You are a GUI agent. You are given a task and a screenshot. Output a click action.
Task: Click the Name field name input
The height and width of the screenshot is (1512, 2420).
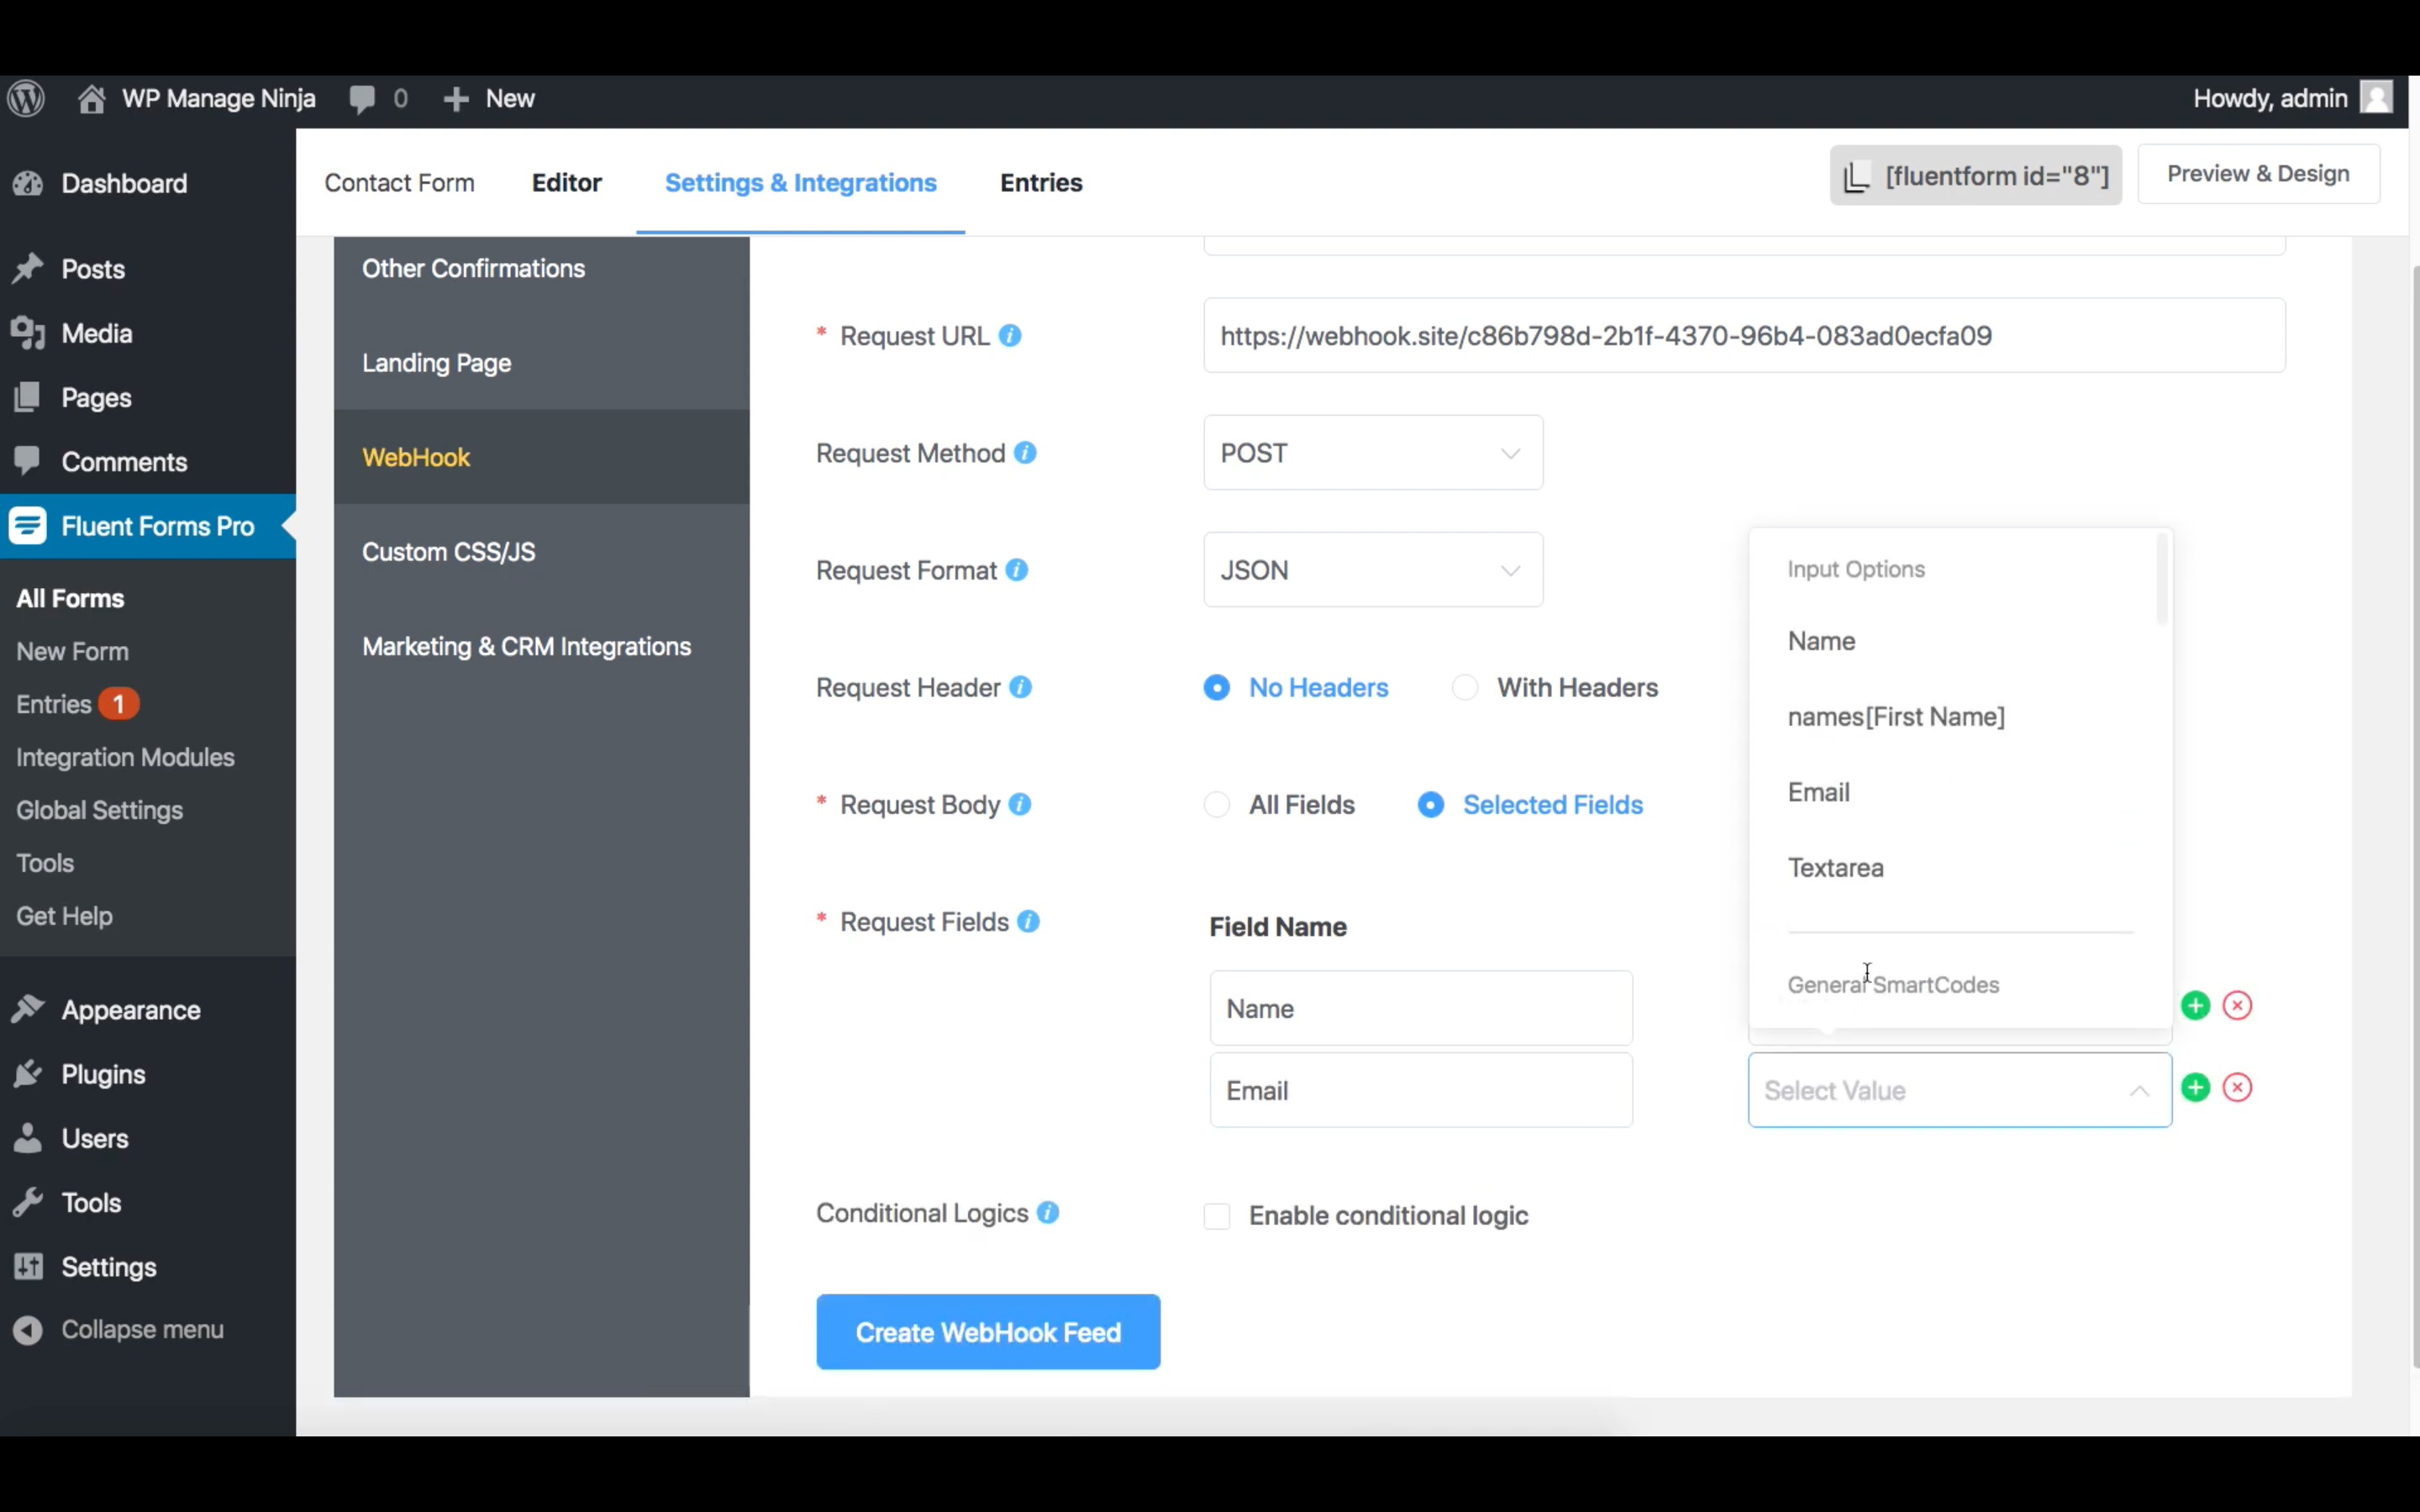[1420, 1008]
